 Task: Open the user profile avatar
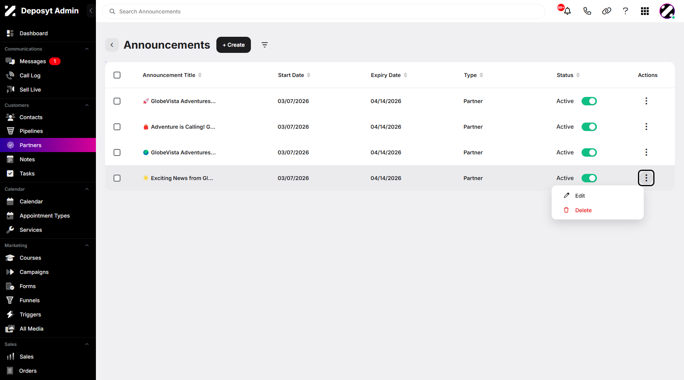pyautogui.click(x=667, y=11)
